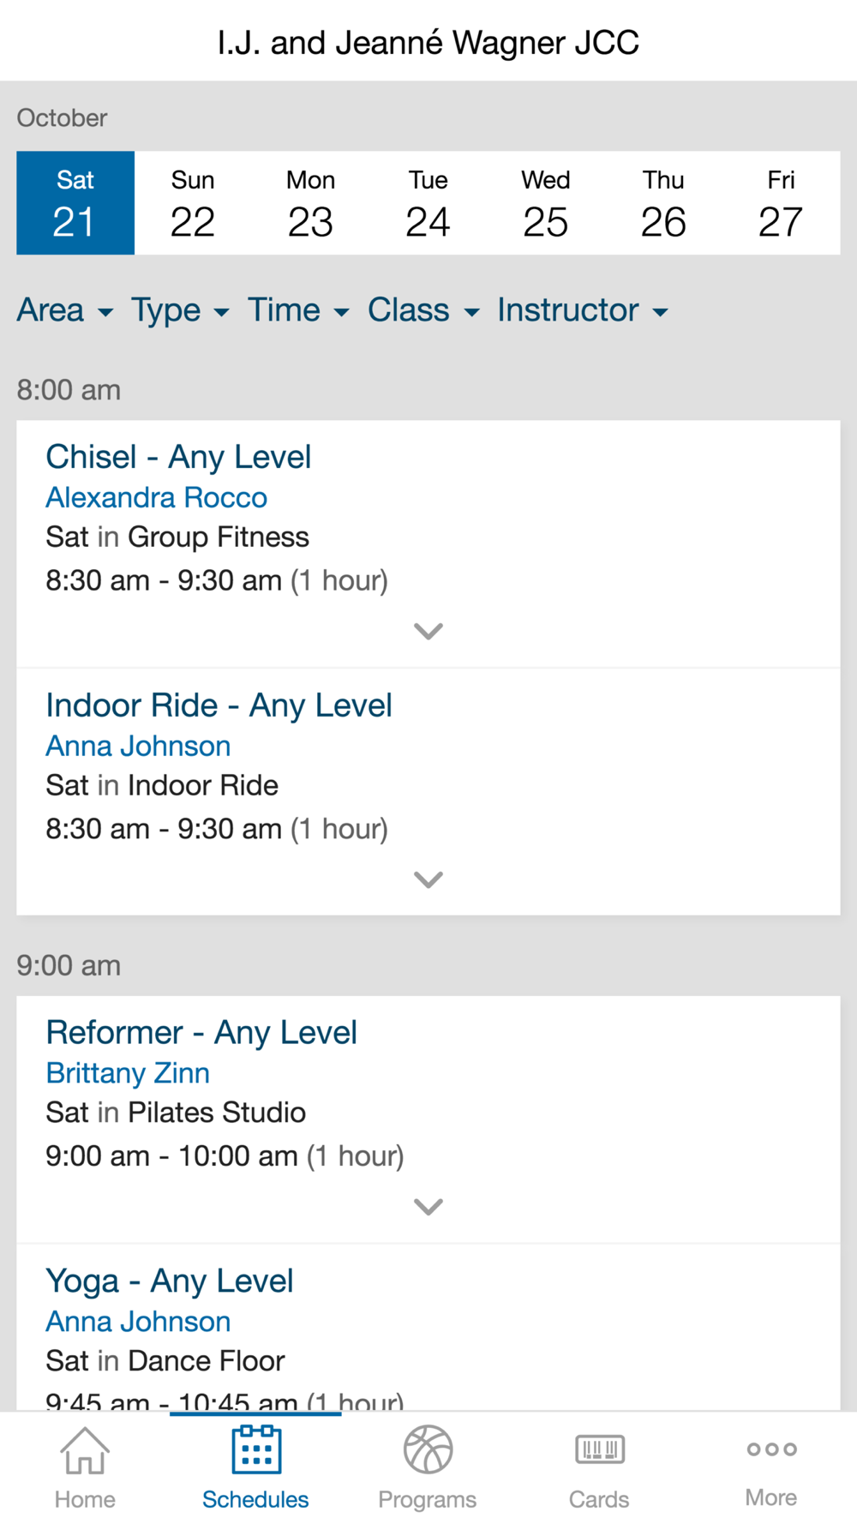Expand the Reformer class details chevron
This screenshot has height=1524, width=857.
(428, 1207)
